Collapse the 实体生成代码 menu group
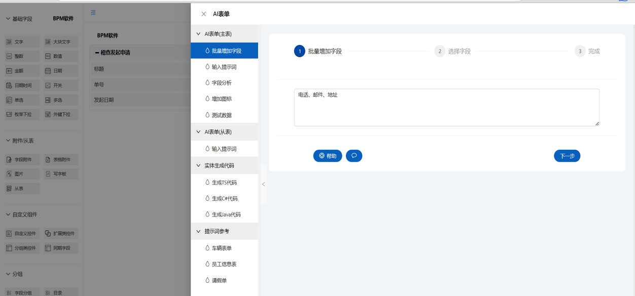Viewport: 635px width, 296px height. click(x=198, y=165)
